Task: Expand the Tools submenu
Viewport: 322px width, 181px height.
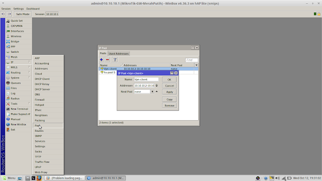Action: click(19, 104)
